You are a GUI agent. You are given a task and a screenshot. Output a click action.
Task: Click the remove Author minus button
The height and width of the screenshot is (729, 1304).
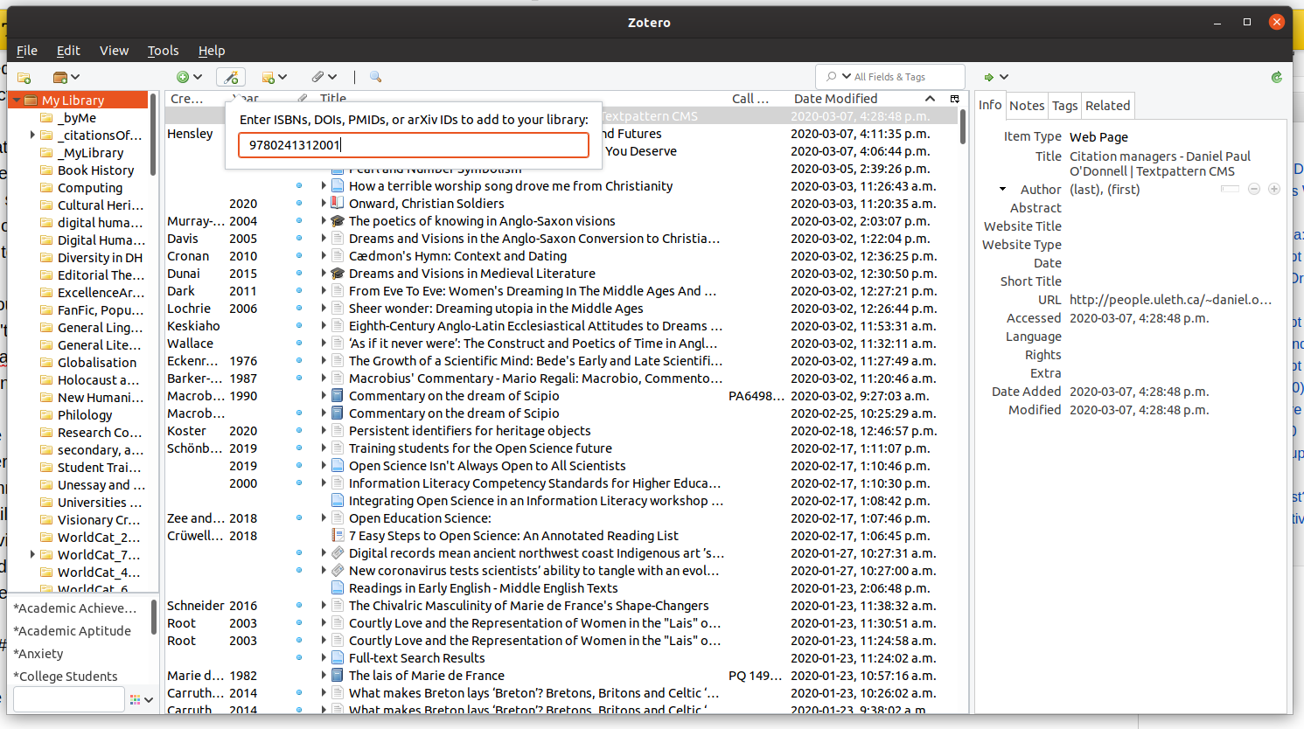tap(1254, 189)
